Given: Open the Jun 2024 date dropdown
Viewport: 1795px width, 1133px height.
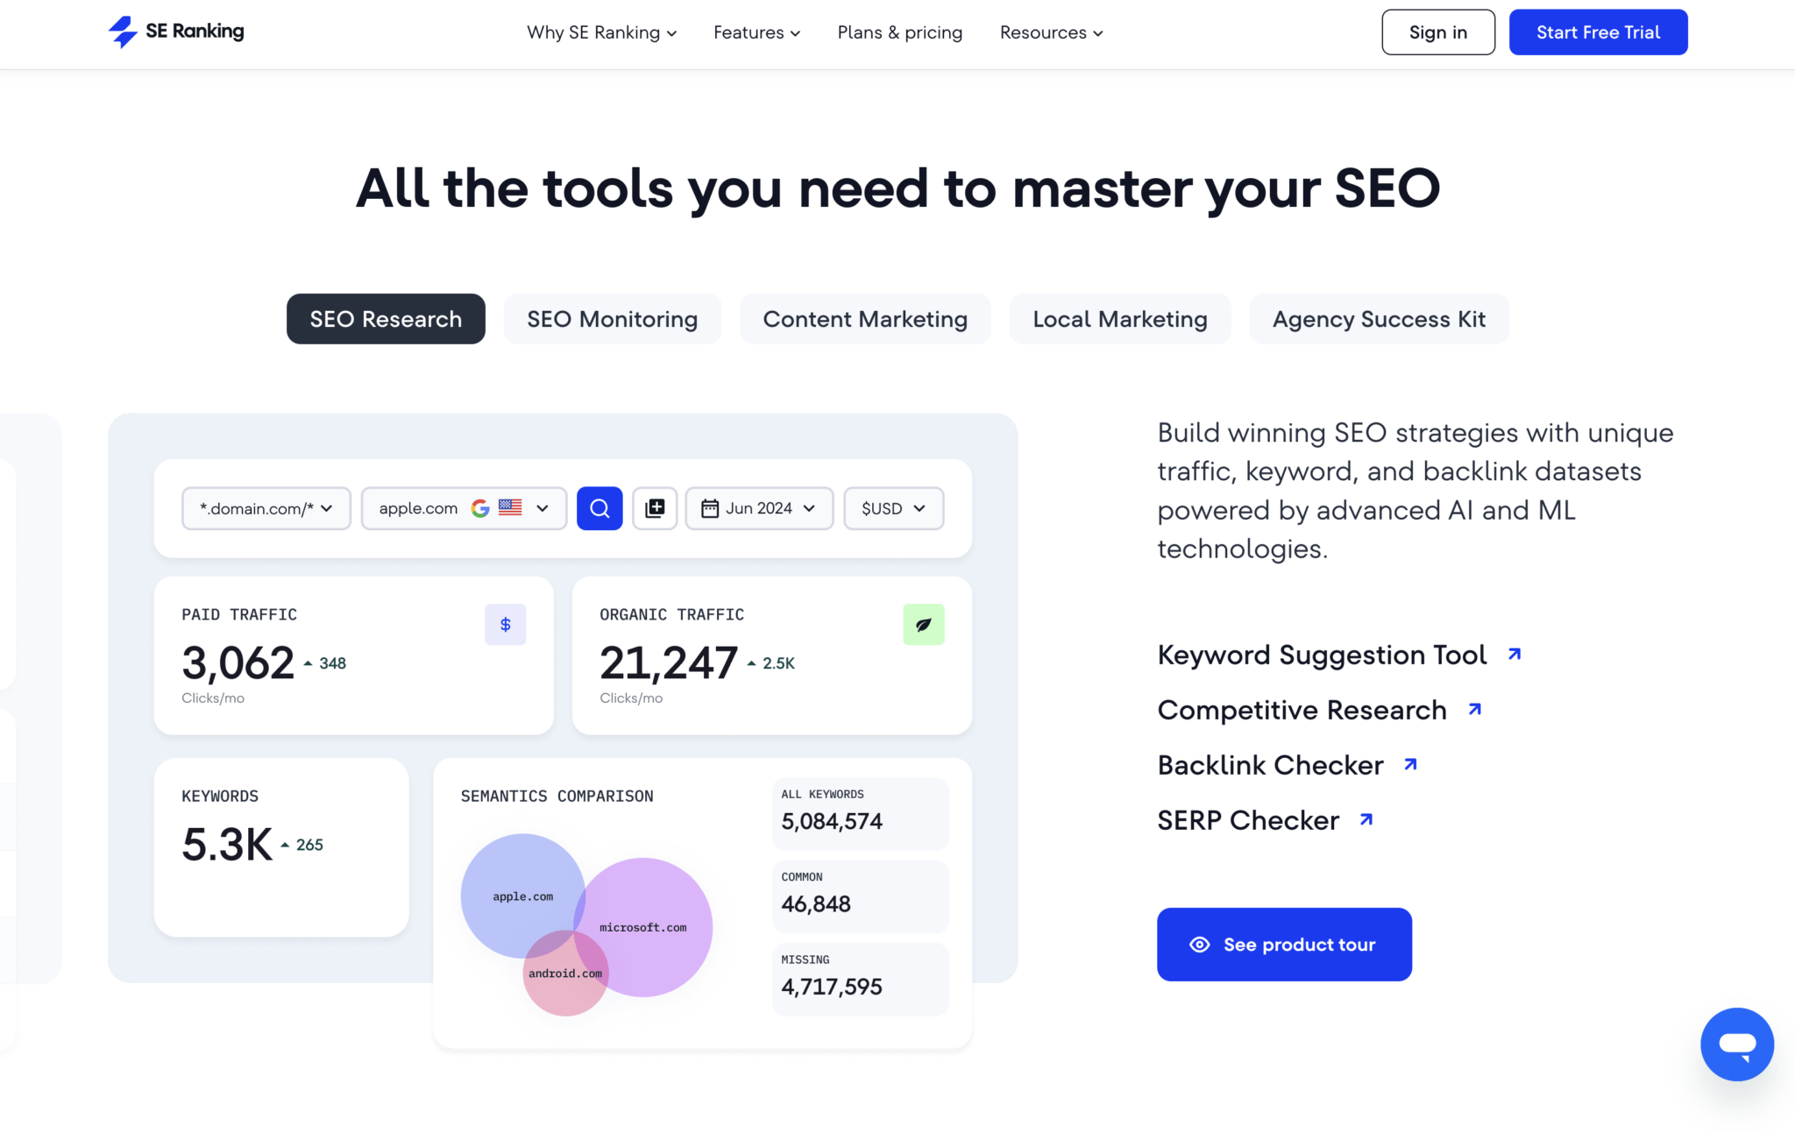Looking at the screenshot, I should (758, 508).
